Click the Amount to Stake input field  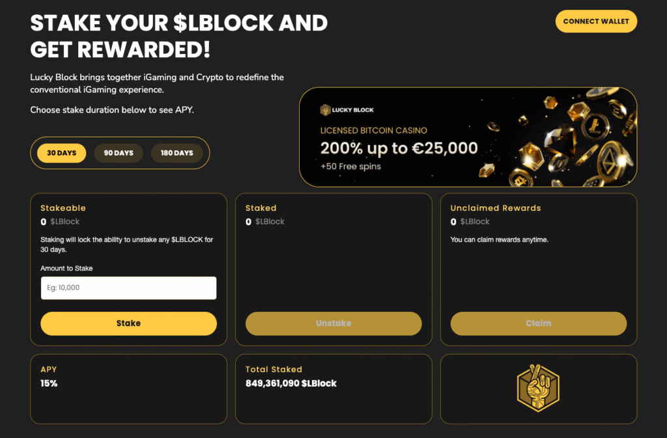[128, 288]
